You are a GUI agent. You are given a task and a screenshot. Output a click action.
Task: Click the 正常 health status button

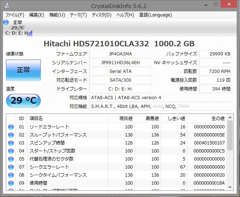(x=23, y=70)
